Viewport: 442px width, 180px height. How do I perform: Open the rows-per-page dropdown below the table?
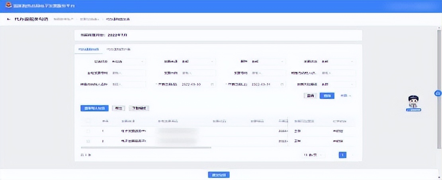pyautogui.click(x=313, y=155)
